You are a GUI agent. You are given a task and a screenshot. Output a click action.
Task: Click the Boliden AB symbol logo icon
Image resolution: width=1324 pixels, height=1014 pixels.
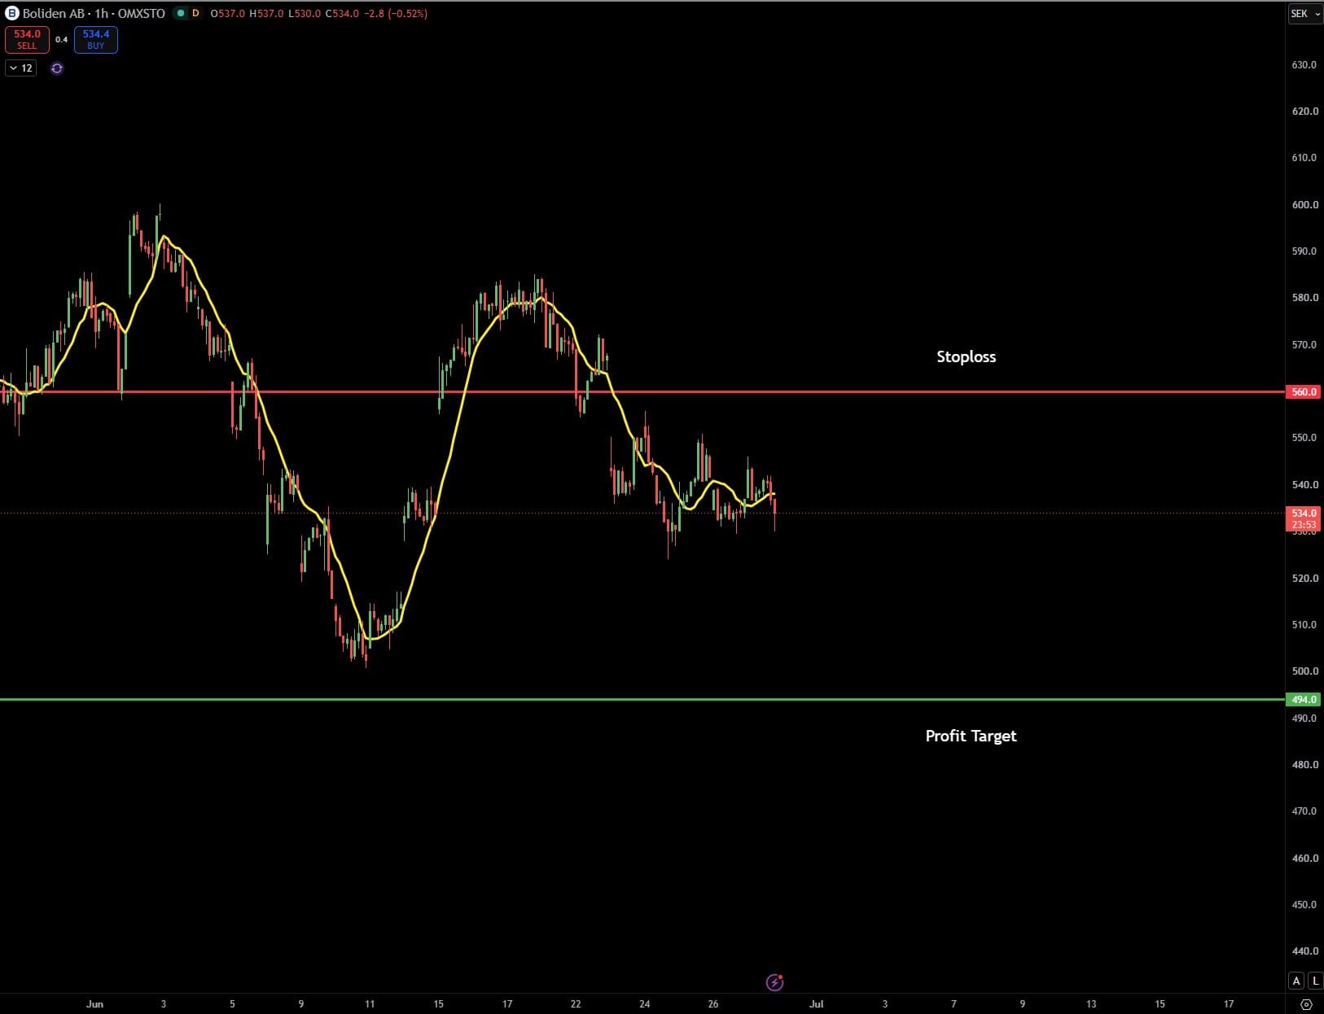pos(12,13)
